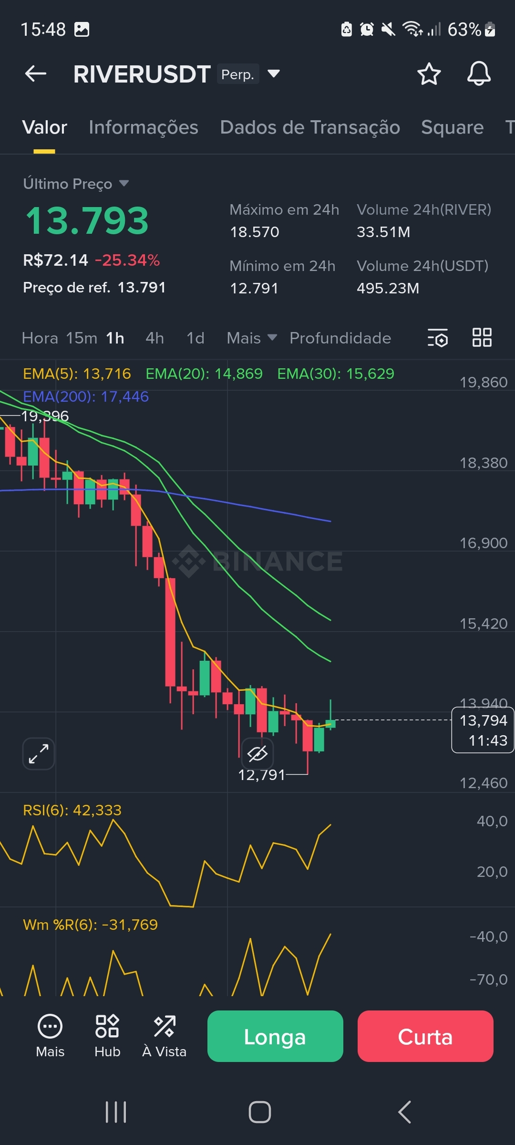This screenshot has width=515, height=1145.
Task: Tap the battery indicator in status bar
Action: (490, 30)
